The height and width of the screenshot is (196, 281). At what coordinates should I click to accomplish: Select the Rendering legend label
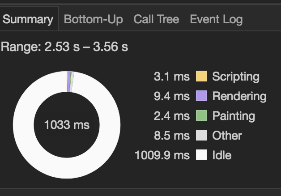click(239, 96)
